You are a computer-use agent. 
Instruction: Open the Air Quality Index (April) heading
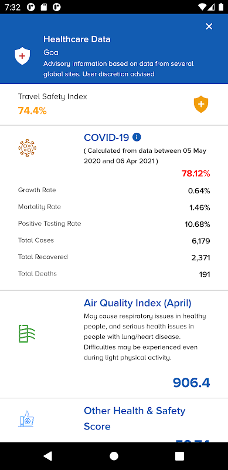(x=137, y=303)
